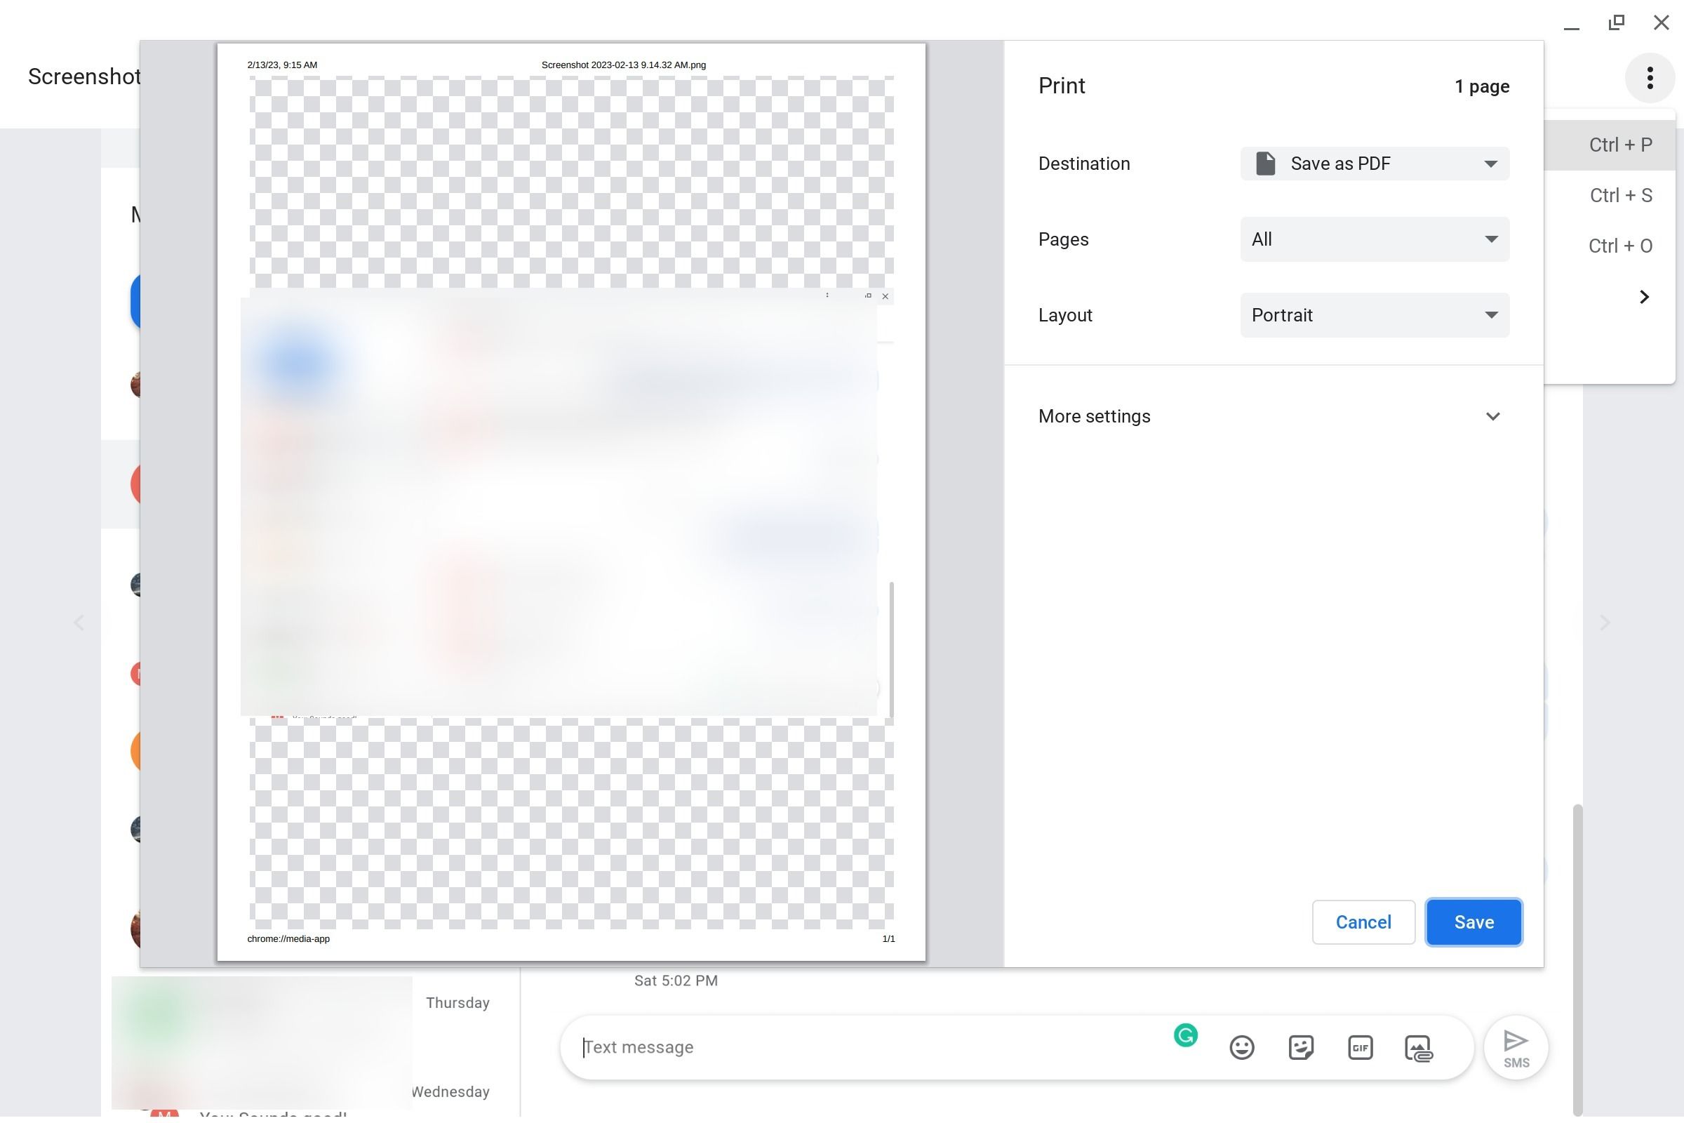
Task: Click the emoji smiley icon
Action: point(1241,1048)
